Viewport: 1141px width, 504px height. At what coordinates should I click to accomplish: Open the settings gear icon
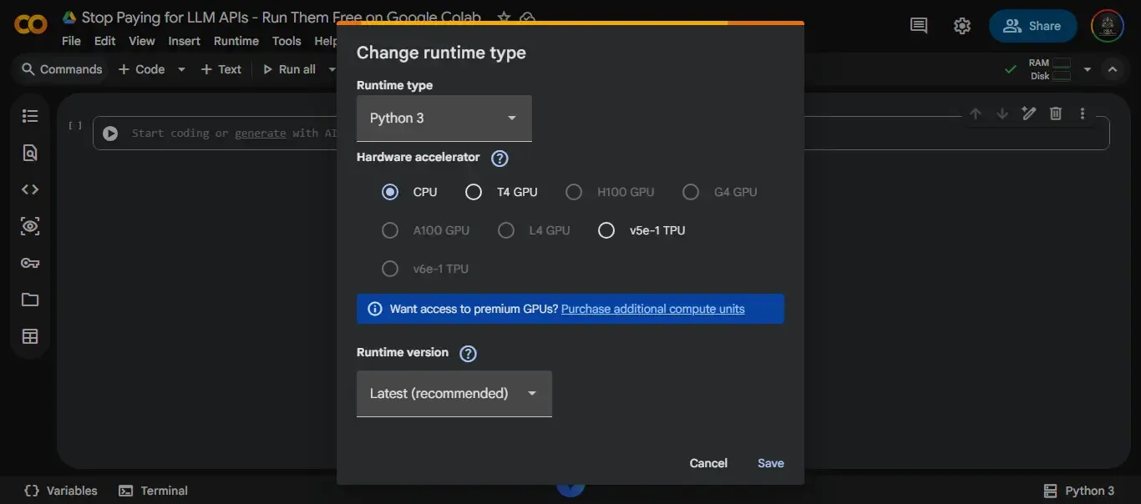(962, 26)
